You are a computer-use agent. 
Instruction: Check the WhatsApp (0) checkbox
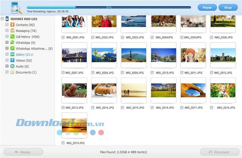click(x=7, y=42)
